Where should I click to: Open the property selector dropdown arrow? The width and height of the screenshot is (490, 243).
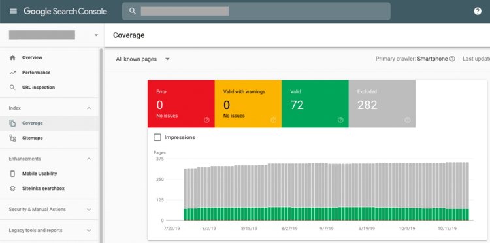point(96,35)
